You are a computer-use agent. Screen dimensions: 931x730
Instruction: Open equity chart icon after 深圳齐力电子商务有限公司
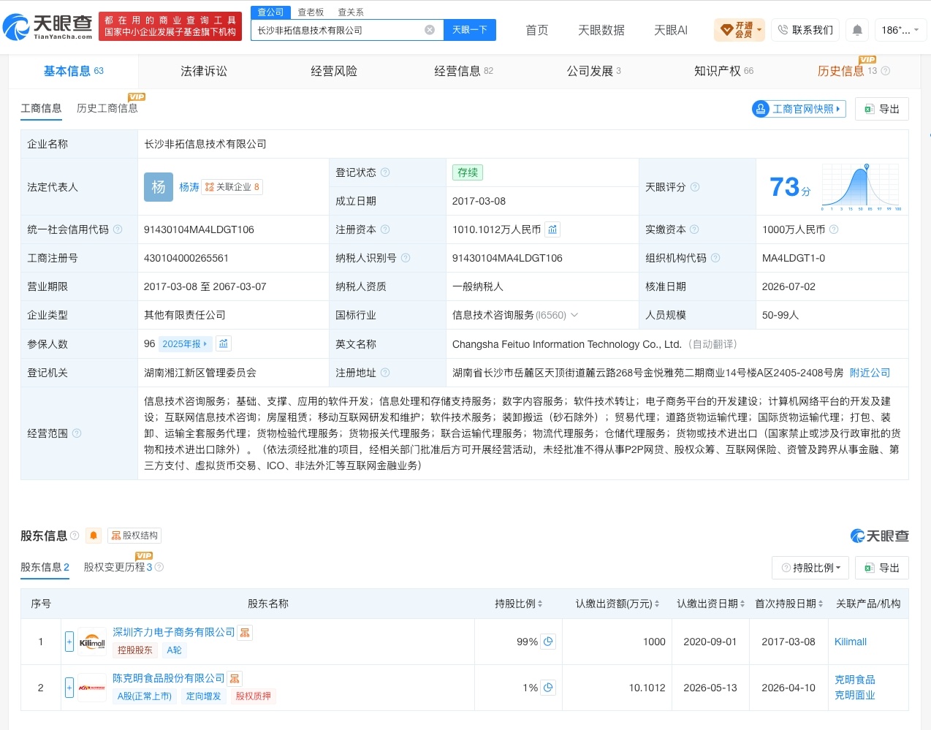(245, 633)
